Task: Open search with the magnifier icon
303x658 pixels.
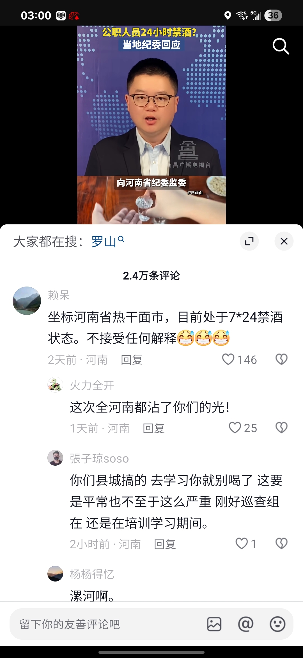Action: click(x=281, y=46)
